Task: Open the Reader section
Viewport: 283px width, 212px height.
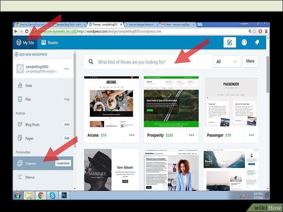Action: click(50, 43)
